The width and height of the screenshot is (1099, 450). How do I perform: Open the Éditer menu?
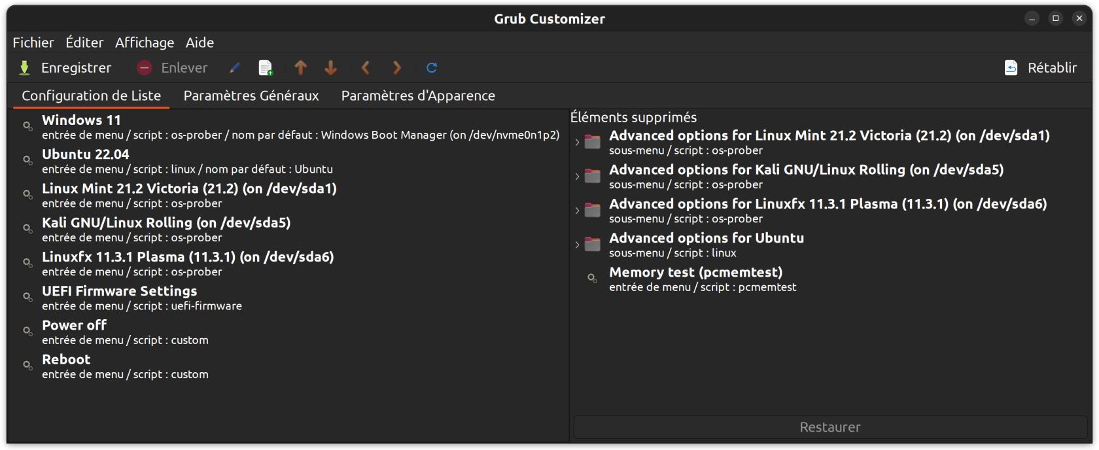[x=84, y=43]
